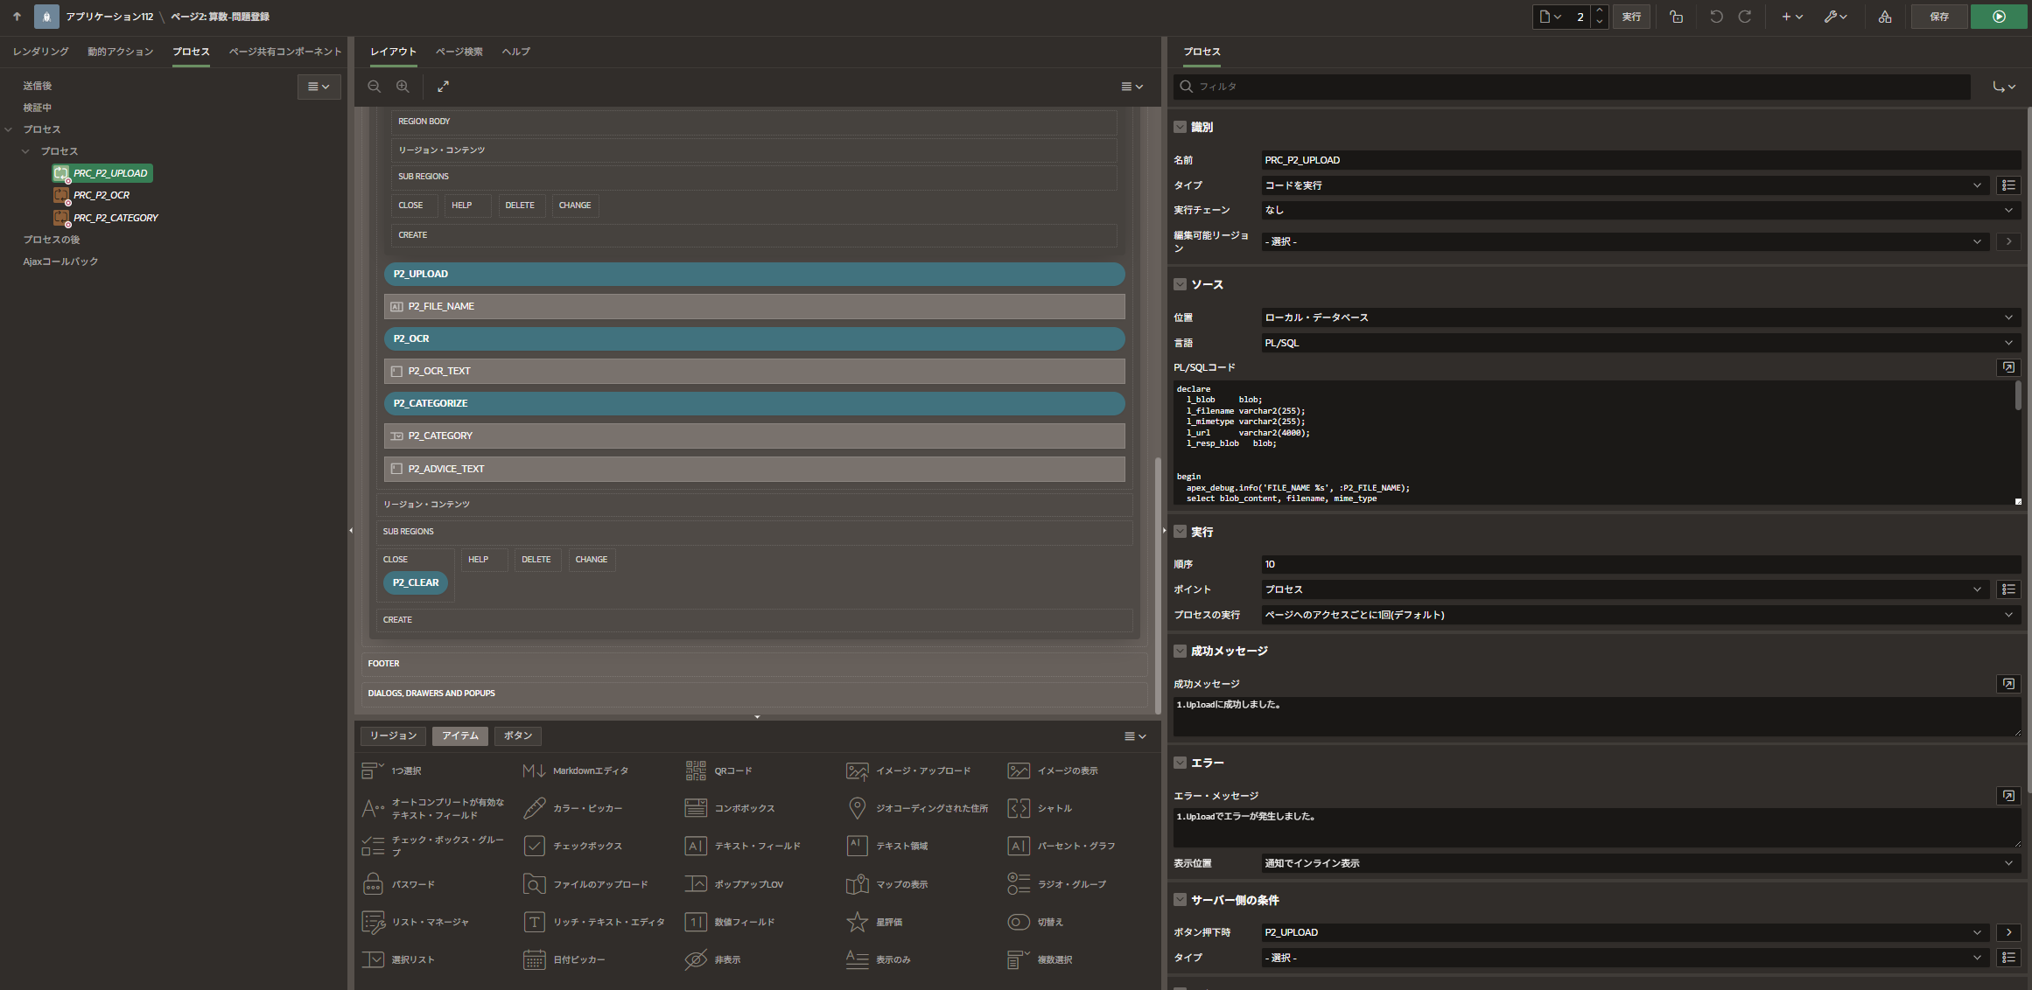Open the 表示位置 dropdown
The width and height of the screenshot is (2032, 990).
pyautogui.click(x=1636, y=863)
